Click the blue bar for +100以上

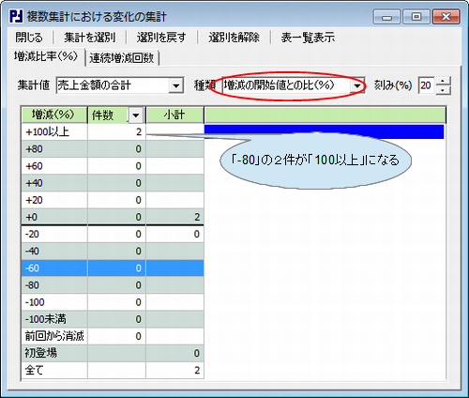tap(324, 131)
